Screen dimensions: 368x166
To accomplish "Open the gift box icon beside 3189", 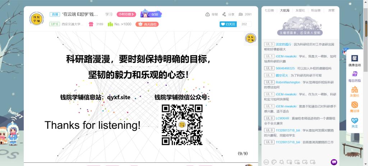I will pyautogui.click(x=91, y=24).
